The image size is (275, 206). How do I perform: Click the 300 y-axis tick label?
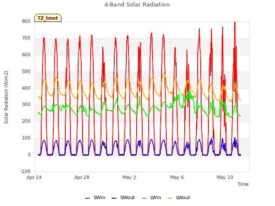point(26,105)
